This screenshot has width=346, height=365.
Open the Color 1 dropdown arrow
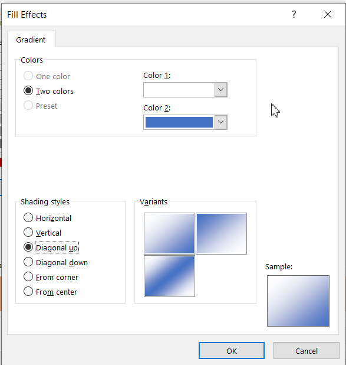click(221, 90)
